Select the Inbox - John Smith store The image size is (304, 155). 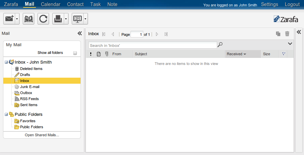33,62
